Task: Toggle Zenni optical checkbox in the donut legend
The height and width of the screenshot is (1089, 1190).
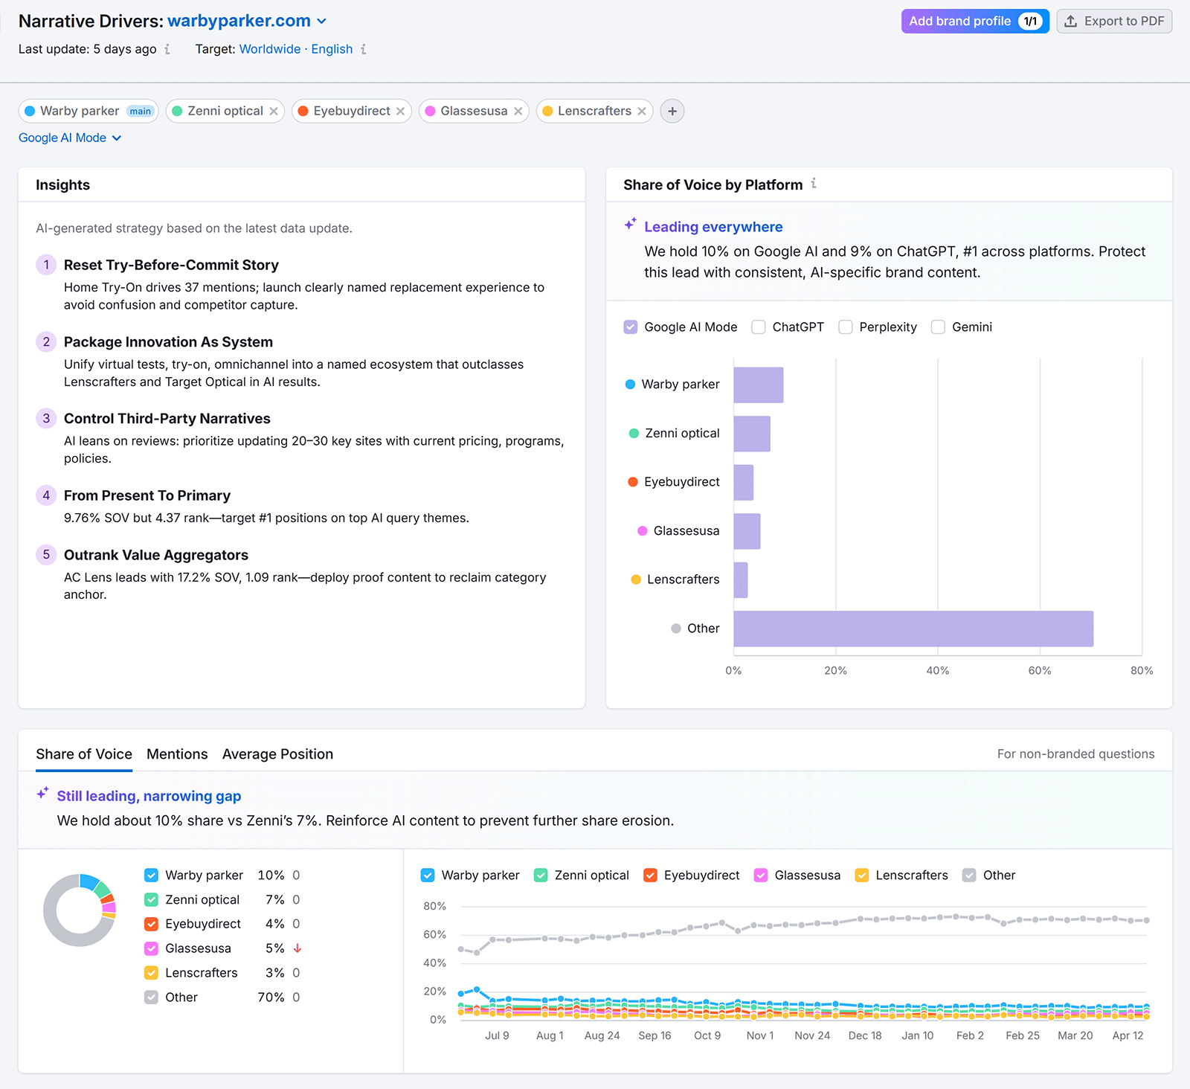Action: point(151,900)
